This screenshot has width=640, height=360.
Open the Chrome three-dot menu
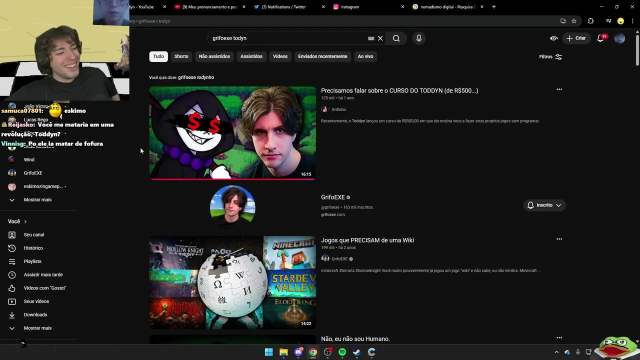633,21
